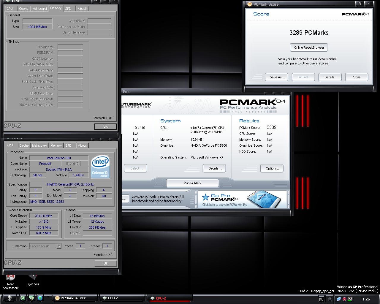The height and width of the screenshot is (304, 380).
Task: Select the SPD tab in the bottom CPU-Z window
Action: click(x=68, y=145)
